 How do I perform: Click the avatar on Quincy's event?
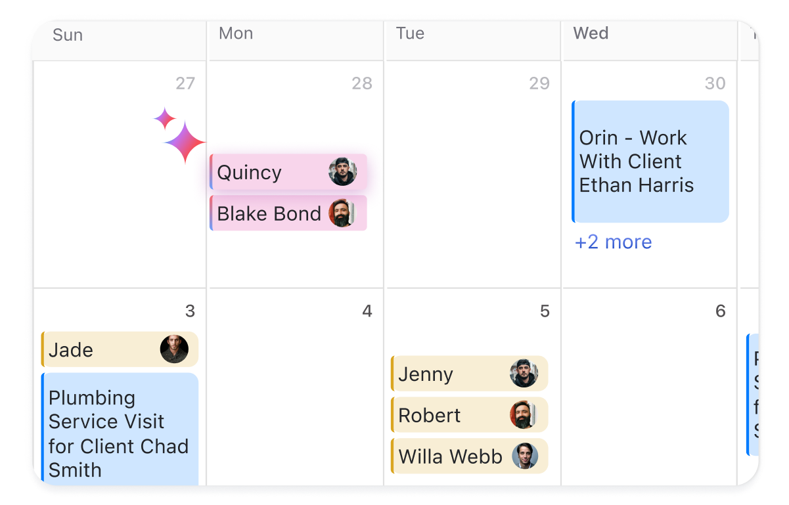pos(343,172)
